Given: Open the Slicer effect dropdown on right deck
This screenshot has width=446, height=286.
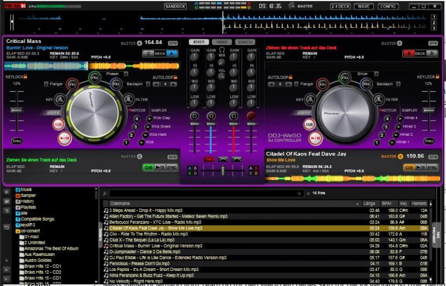Looking at the screenshot, I should tap(377, 73).
